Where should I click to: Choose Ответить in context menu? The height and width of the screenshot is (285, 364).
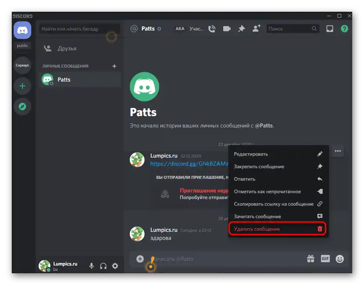click(x=278, y=179)
